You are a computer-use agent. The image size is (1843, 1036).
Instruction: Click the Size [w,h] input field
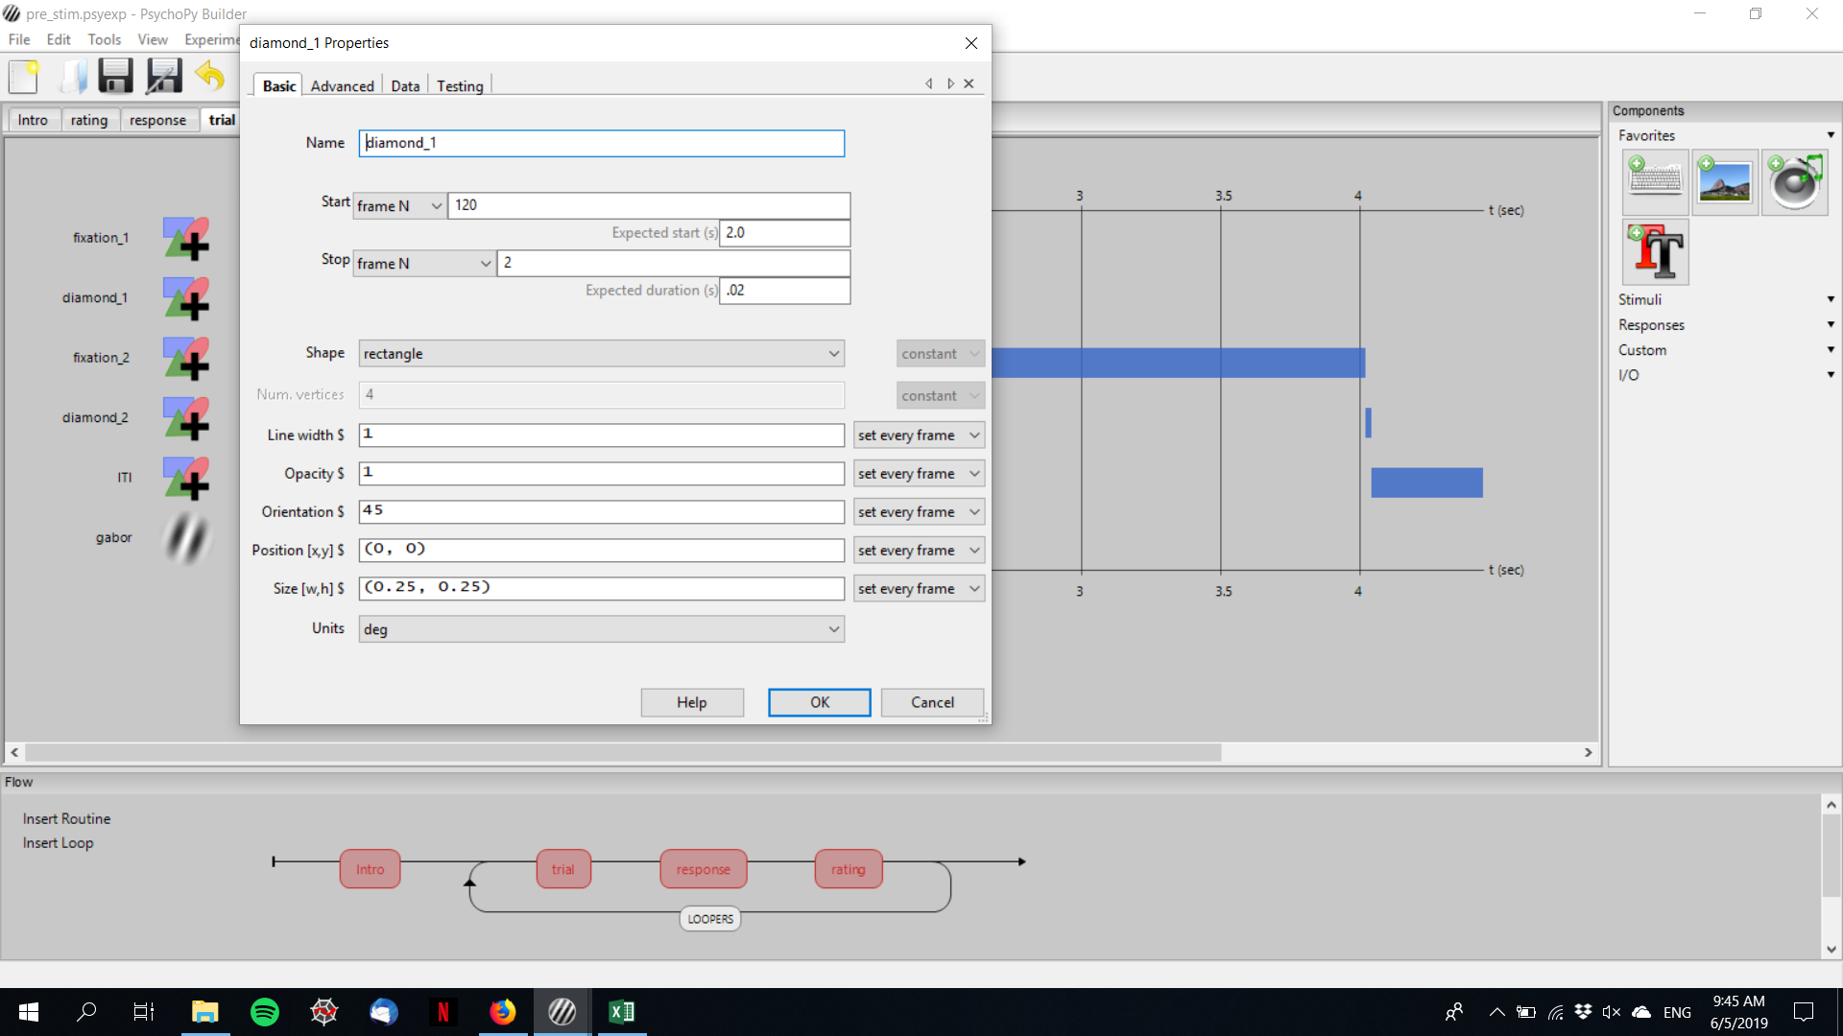601,588
